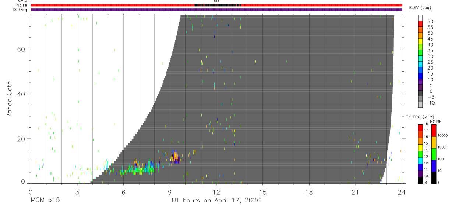Select the red top swatch of NOISE bar

pyautogui.click(x=434, y=131)
